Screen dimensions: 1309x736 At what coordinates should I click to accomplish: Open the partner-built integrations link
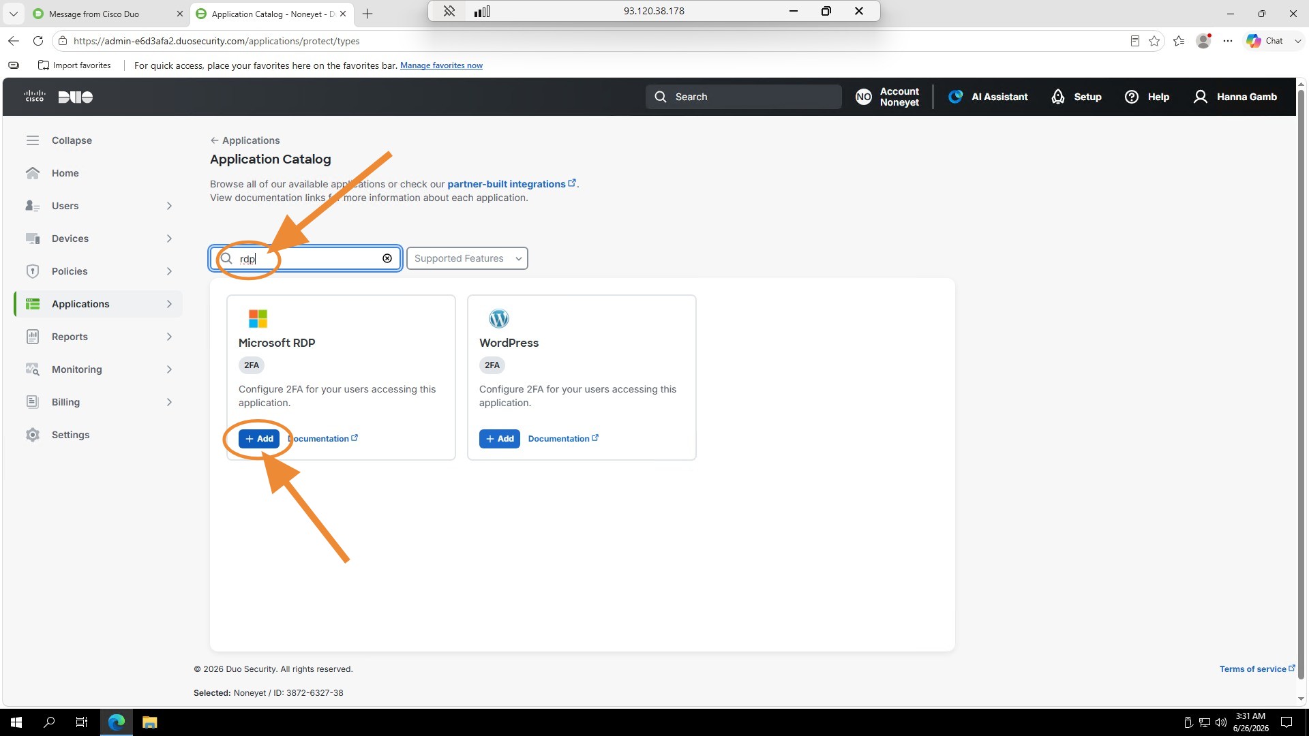(x=511, y=184)
